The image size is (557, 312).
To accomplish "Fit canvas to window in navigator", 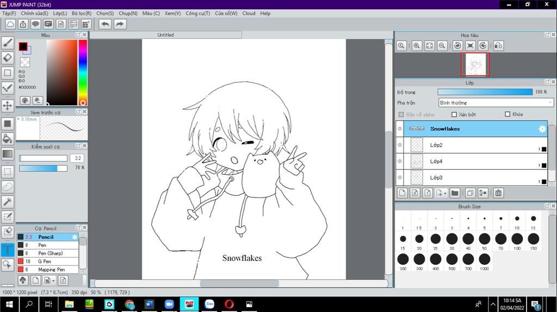I will coord(430,46).
